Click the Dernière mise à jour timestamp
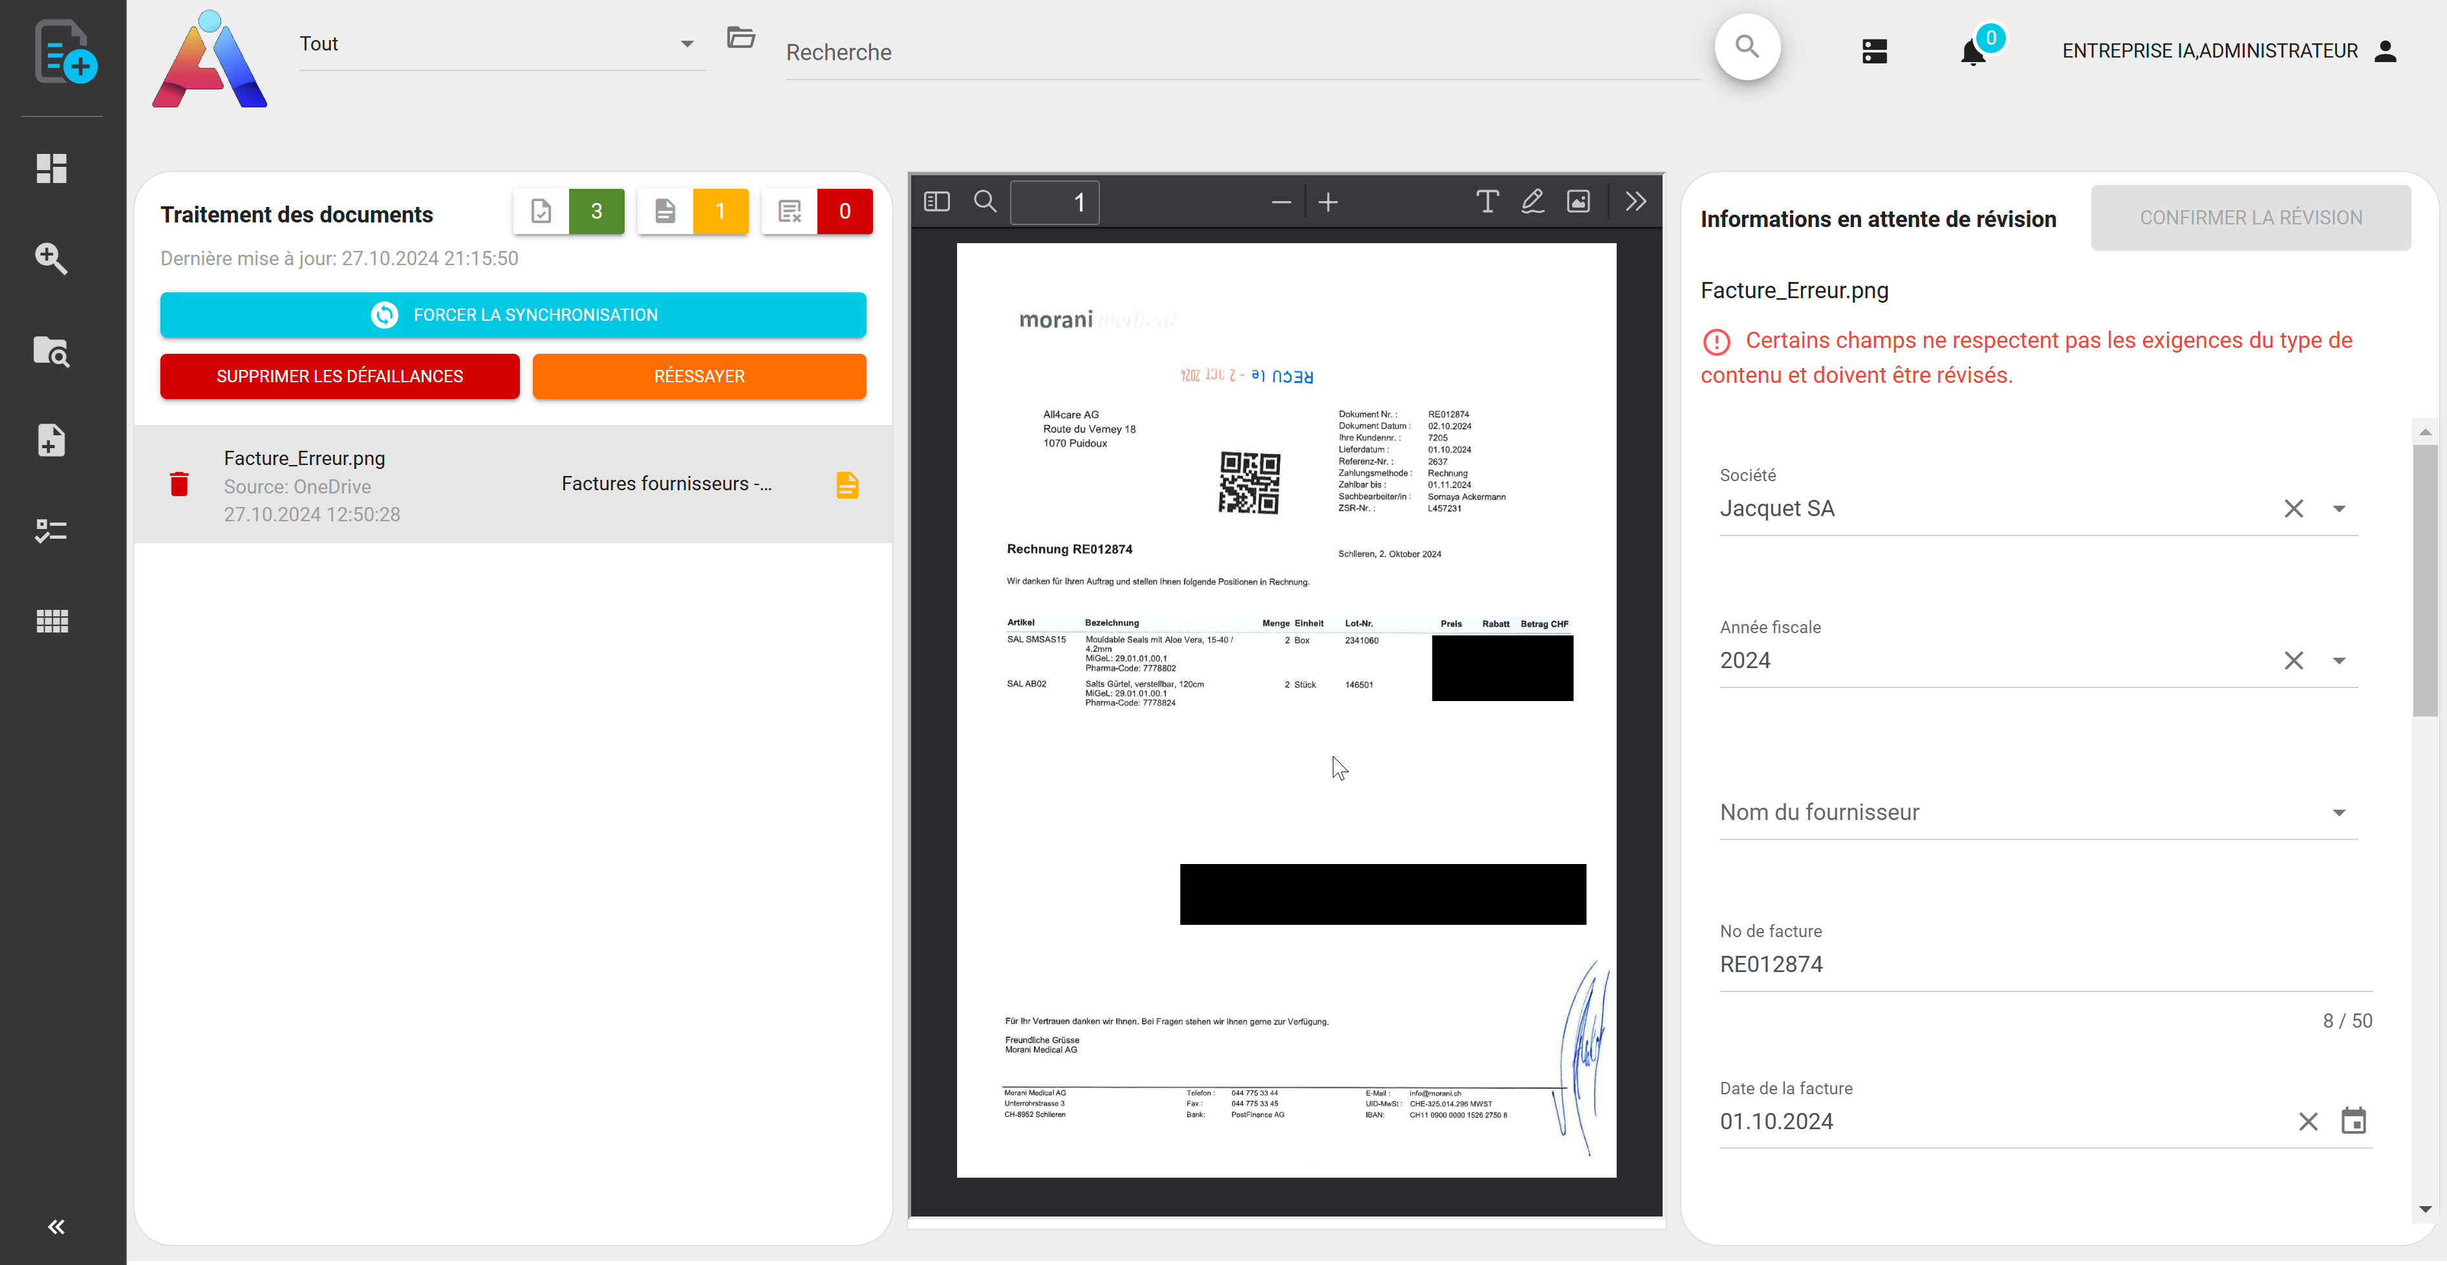 [339, 258]
